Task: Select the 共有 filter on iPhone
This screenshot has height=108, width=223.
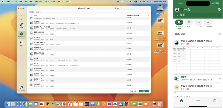Action: (189, 24)
